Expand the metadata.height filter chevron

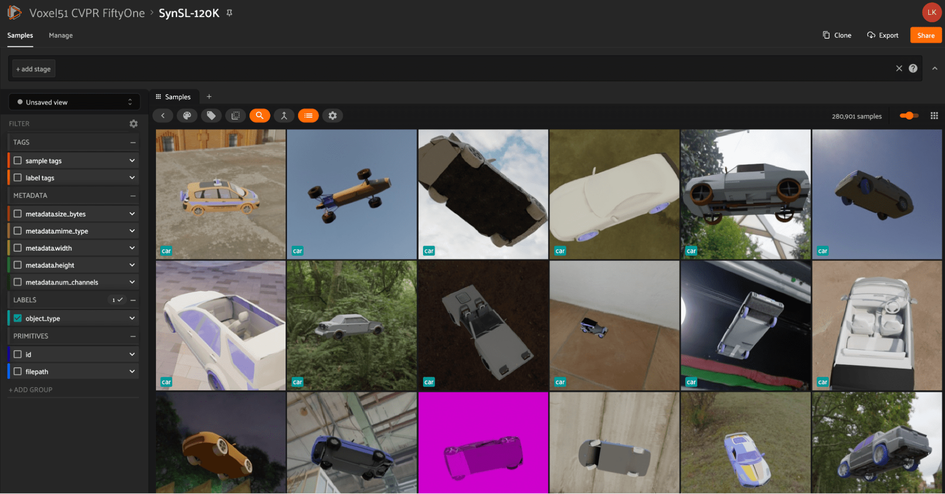point(132,265)
